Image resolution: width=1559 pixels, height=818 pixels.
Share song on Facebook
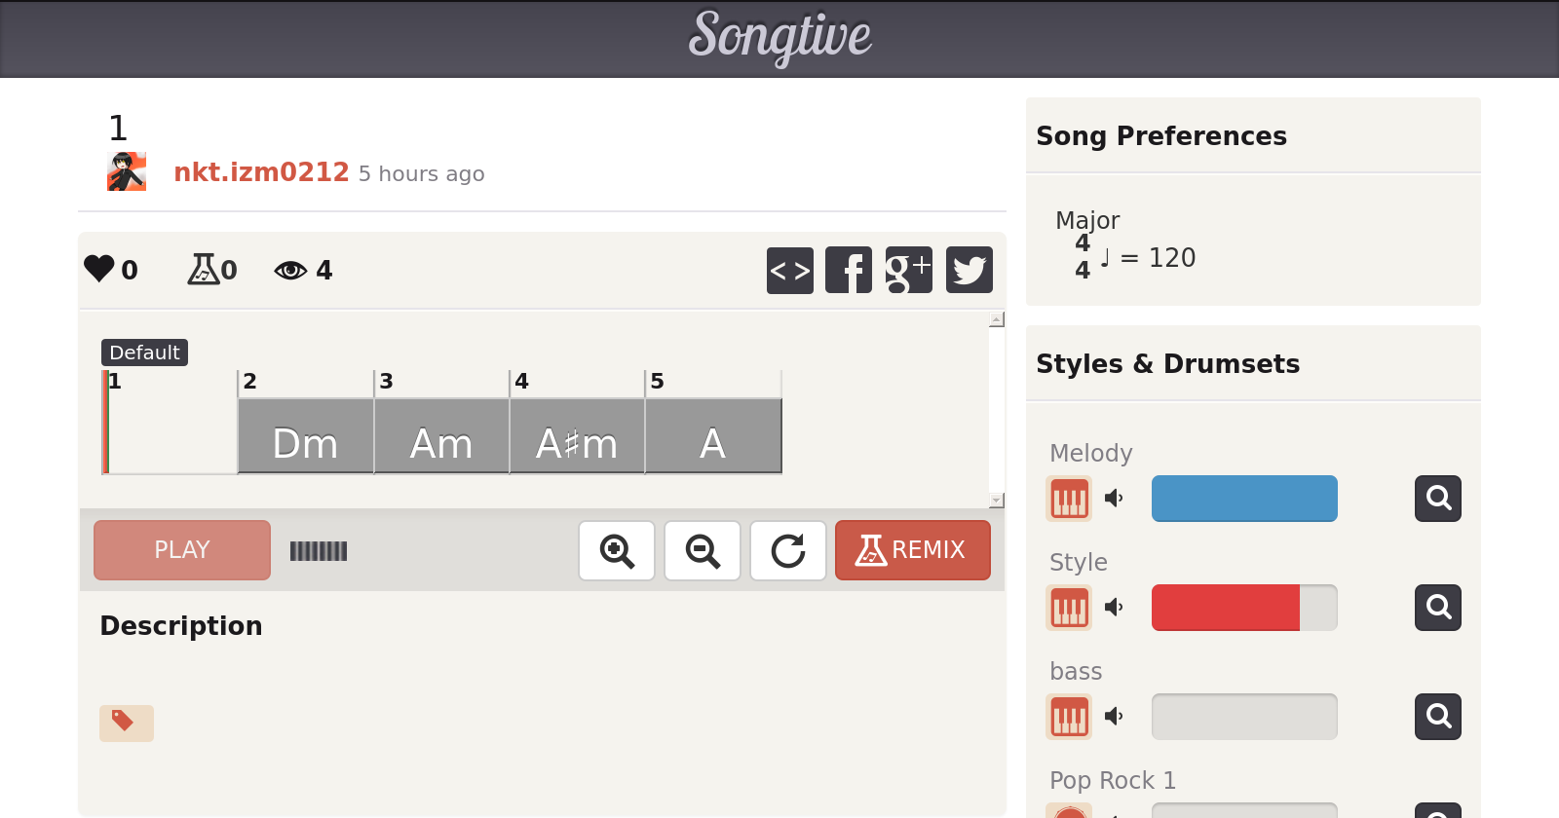pos(849,271)
